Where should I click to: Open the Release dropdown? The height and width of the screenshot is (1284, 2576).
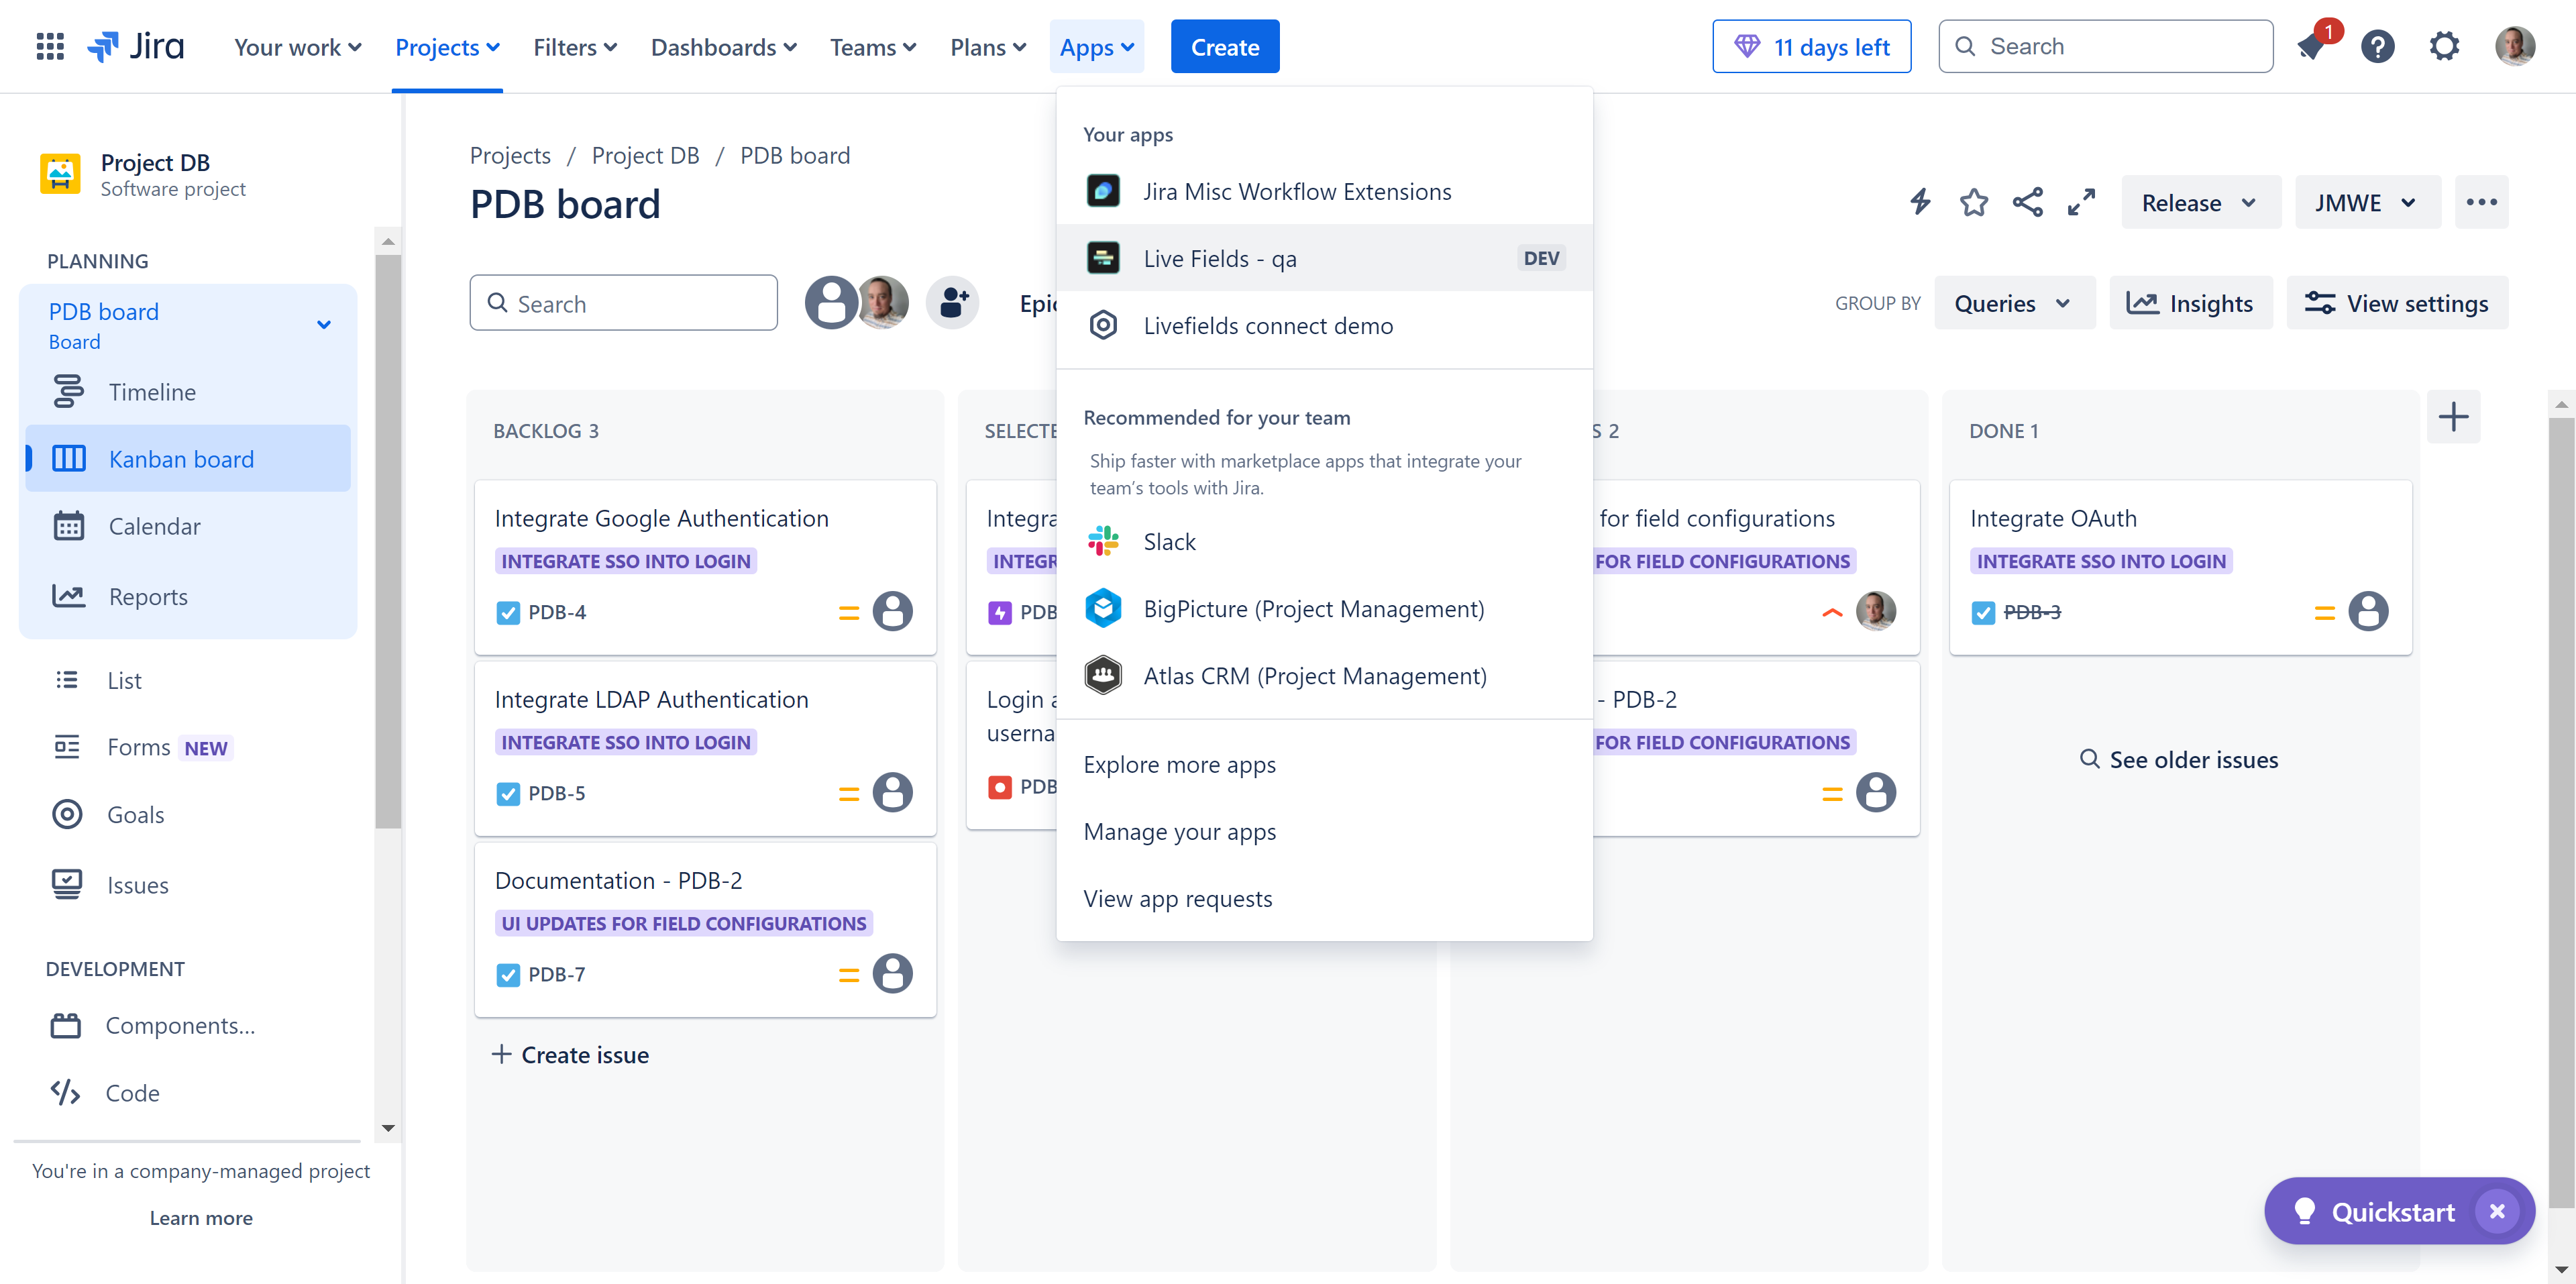point(2200,203)
